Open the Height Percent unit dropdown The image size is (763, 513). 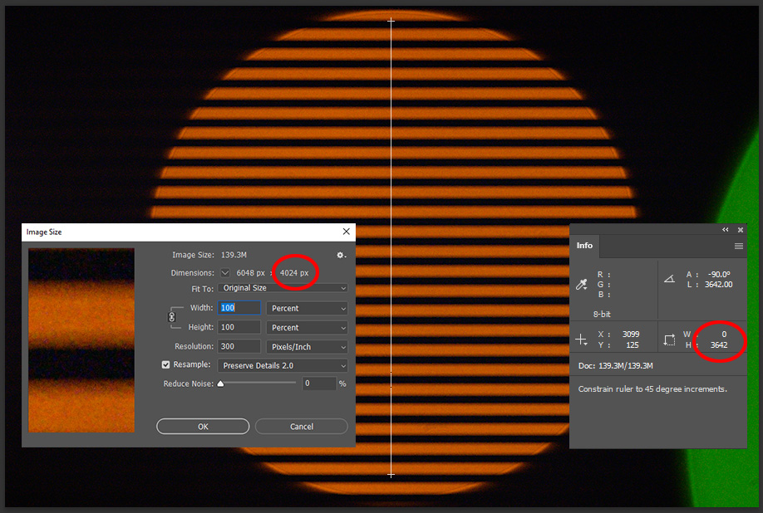tap(307, 328)
